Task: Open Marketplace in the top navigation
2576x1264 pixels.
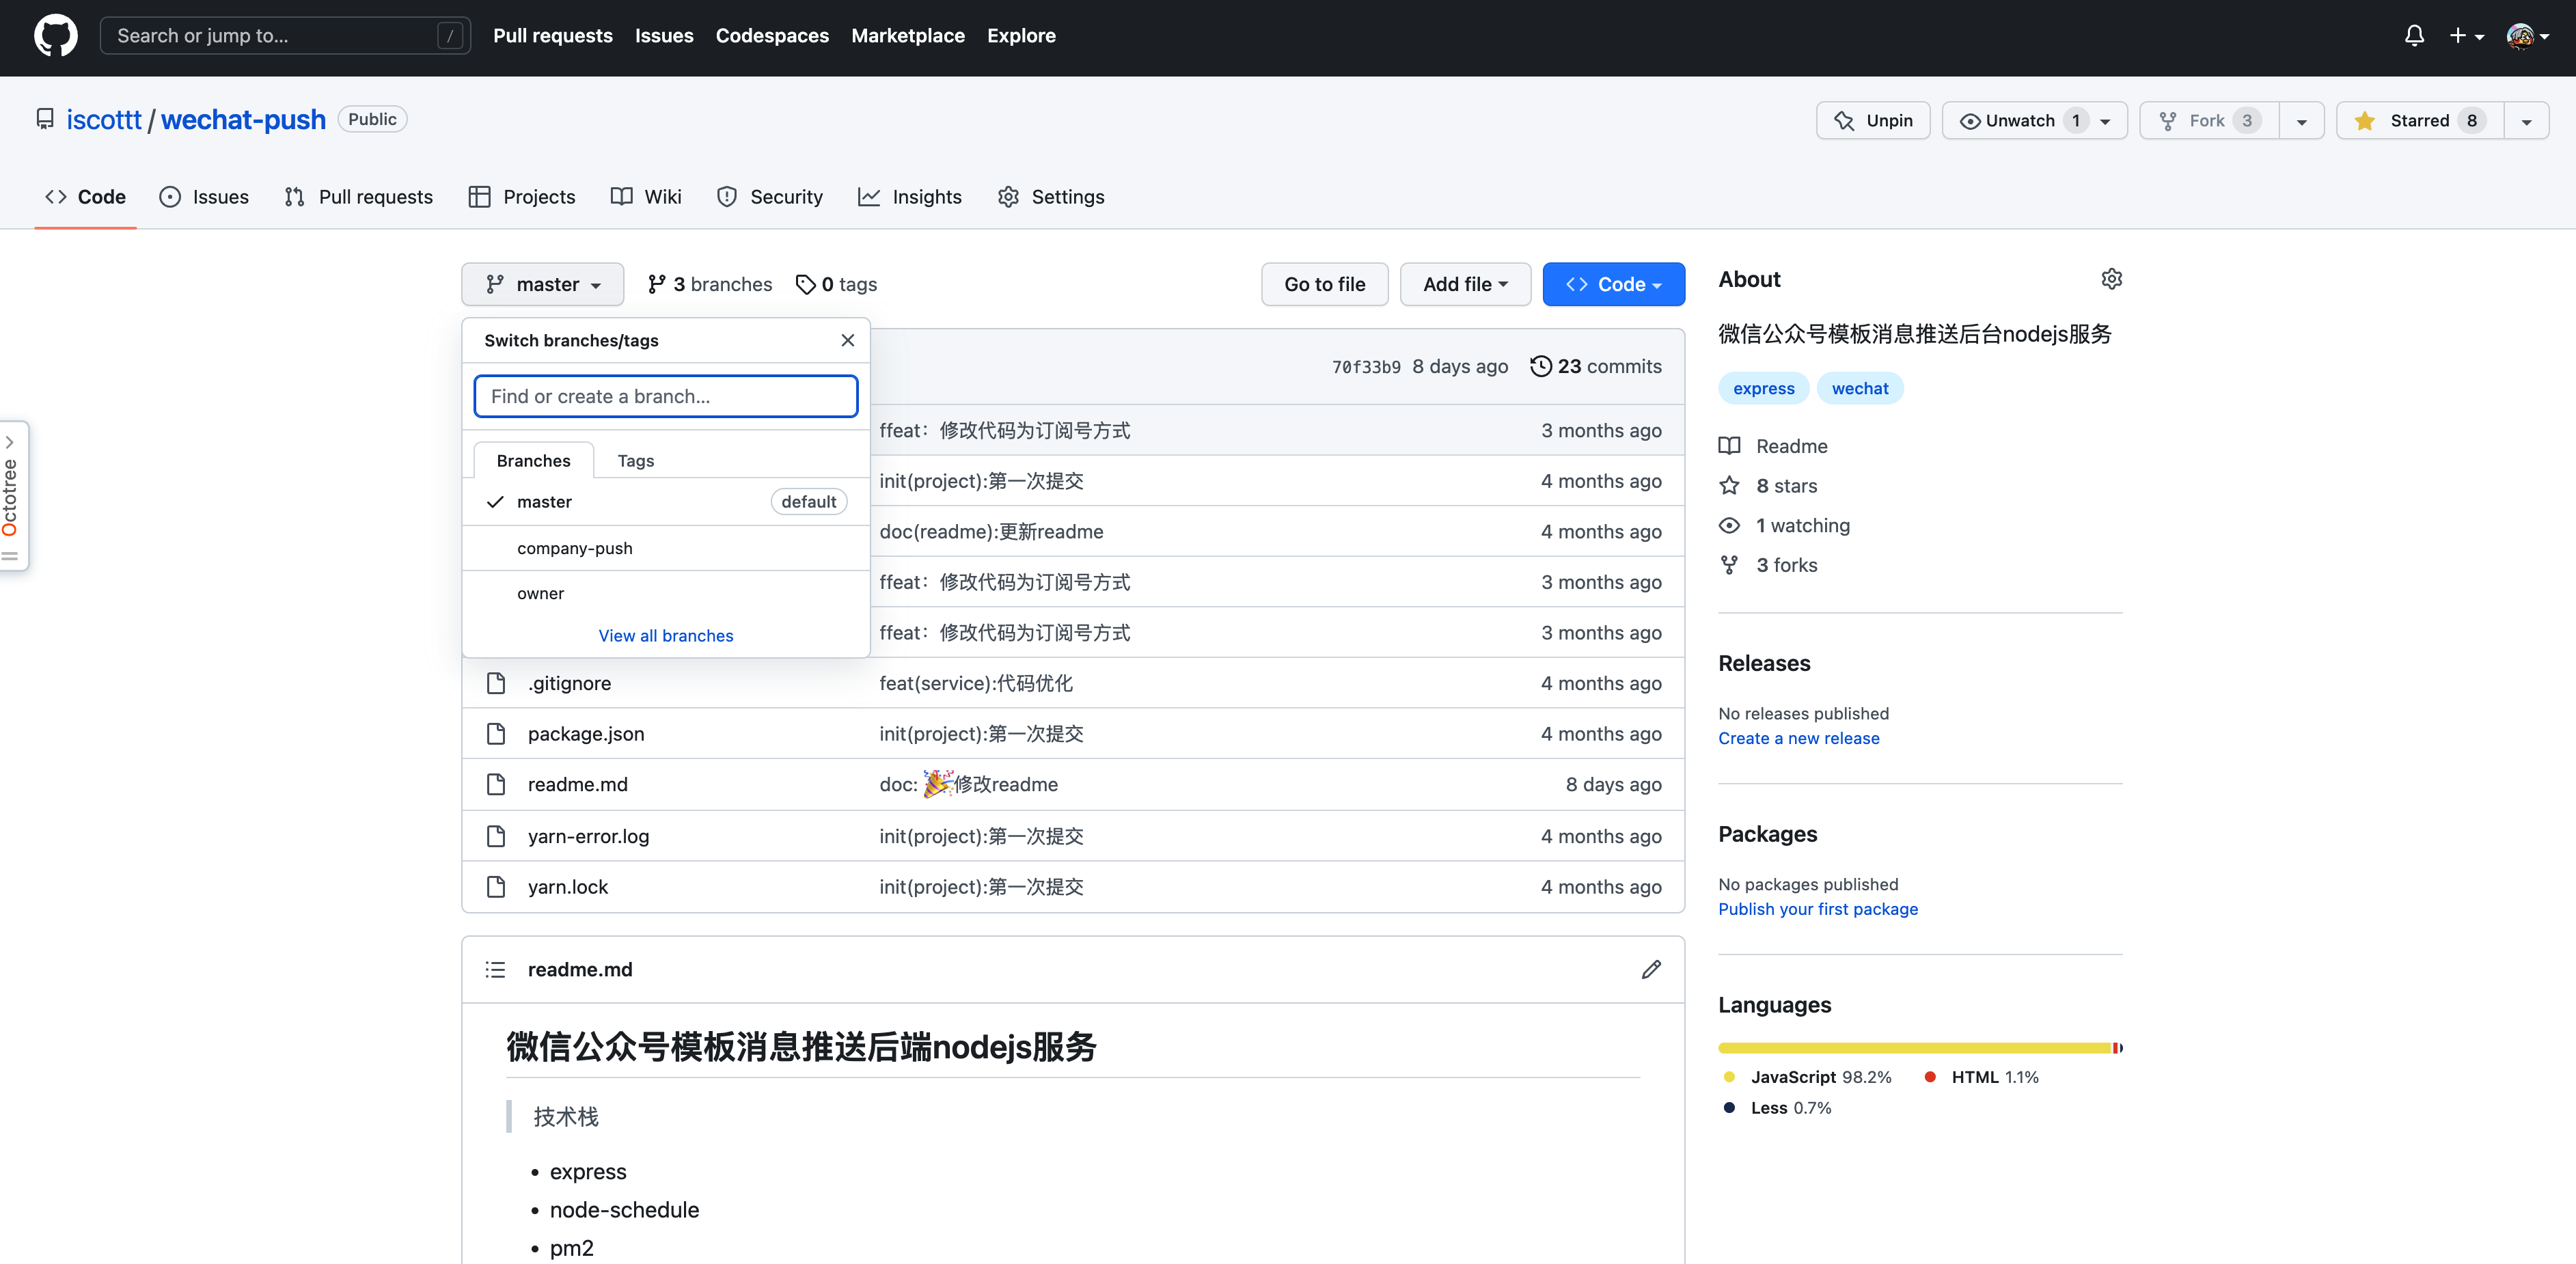Action: point(908,36)
